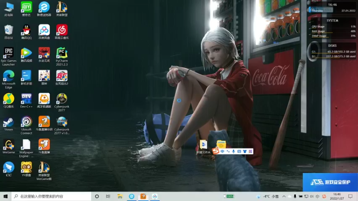Viewport: 358px width, 201px height.
Task: Expand hidden system tray icons chevron
Action: click(284, 196)
